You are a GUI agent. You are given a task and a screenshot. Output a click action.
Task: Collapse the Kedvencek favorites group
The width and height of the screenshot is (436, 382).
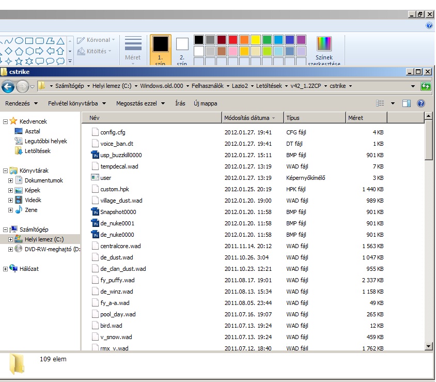click(5, 121)
